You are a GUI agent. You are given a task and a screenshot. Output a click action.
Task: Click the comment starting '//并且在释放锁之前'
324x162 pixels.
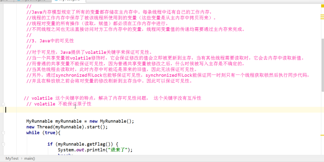(x=110, y=81)
